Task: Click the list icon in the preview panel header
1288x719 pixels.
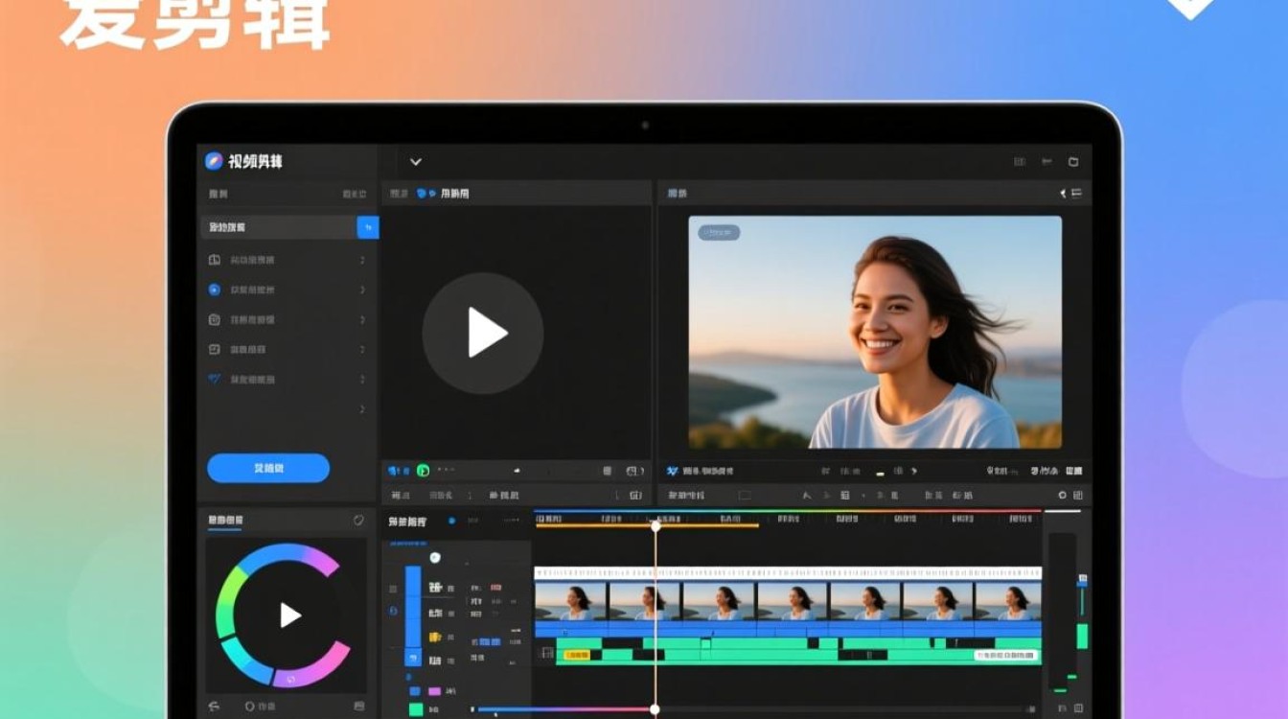Action: click(1076, 194)
